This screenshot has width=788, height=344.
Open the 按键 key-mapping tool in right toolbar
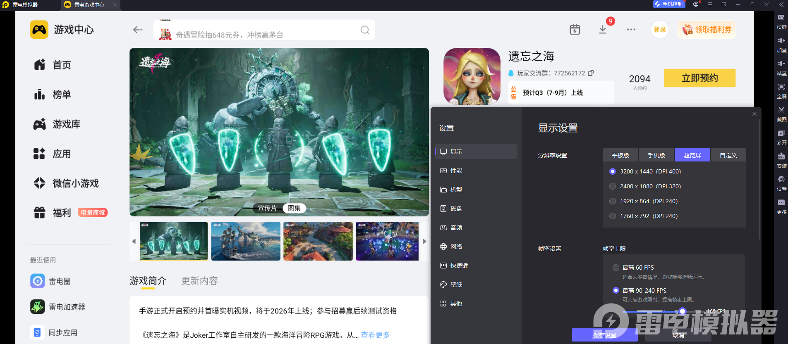pos(781,21)
